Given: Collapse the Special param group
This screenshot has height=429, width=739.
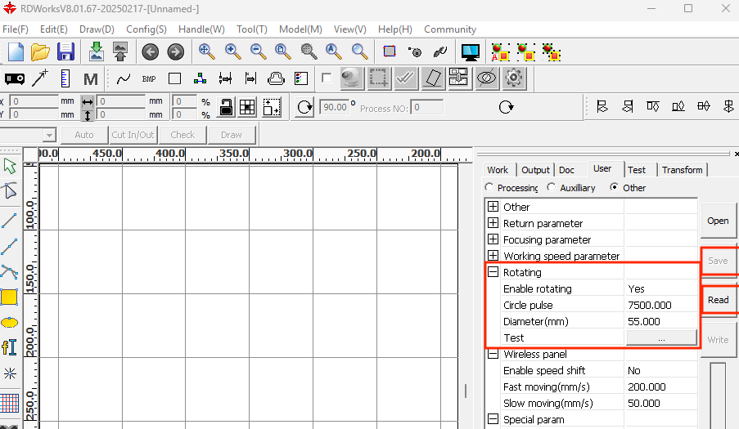Looking at the screenshot, I should (x=493, y=418).
